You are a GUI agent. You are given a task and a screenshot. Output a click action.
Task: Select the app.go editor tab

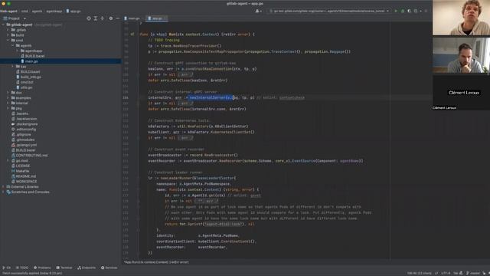157,18
